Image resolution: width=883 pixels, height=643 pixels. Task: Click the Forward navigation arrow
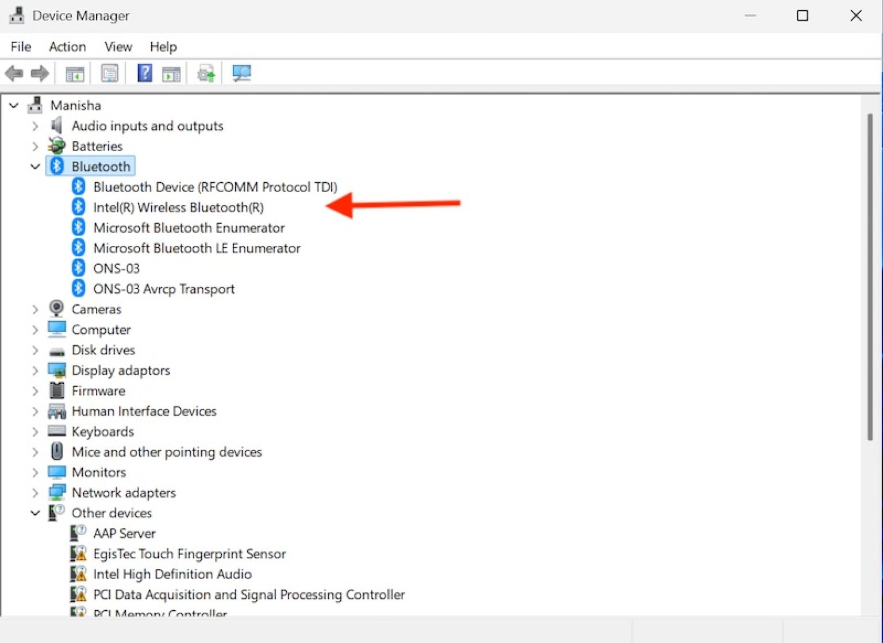tap(39, 73)
